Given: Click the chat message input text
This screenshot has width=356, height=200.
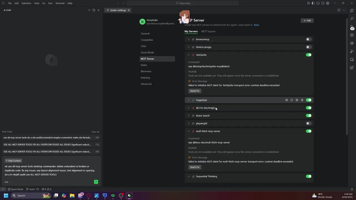Looking at the screenshot, I should click(x=50, y=171).
